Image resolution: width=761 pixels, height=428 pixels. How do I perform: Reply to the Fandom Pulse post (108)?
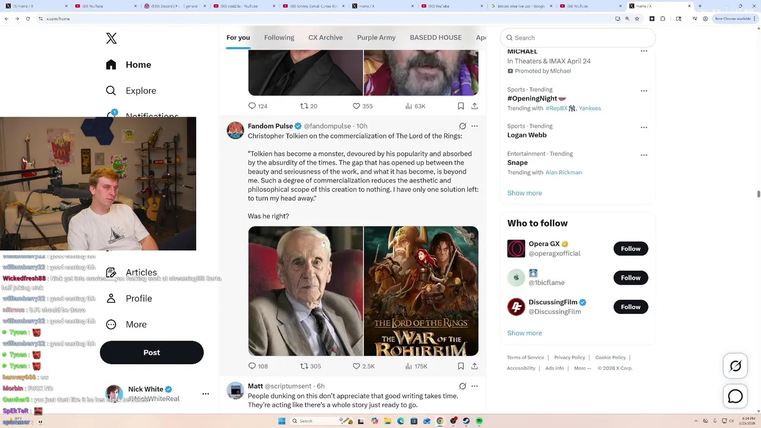(x=258, y=366)
